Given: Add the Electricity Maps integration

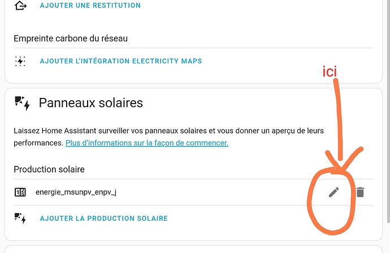Looking at the screenshot, I should pos(121,61).
